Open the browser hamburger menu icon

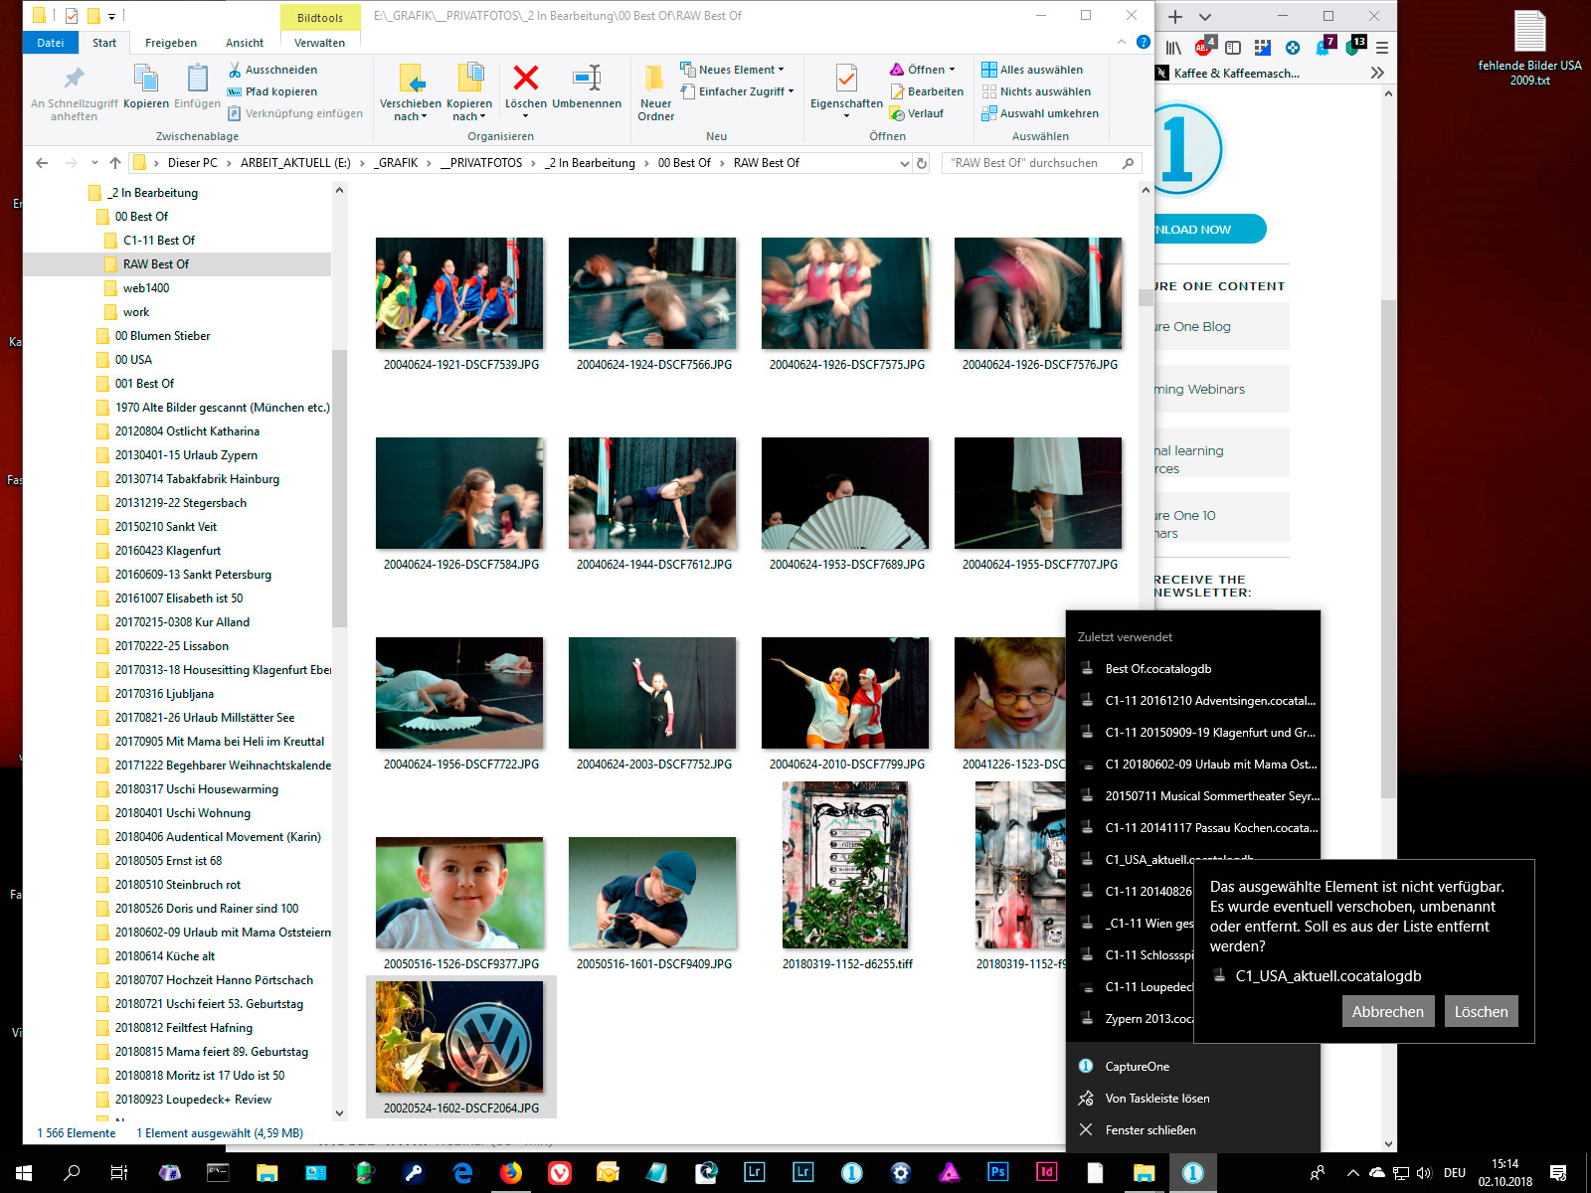point(1382,47)
